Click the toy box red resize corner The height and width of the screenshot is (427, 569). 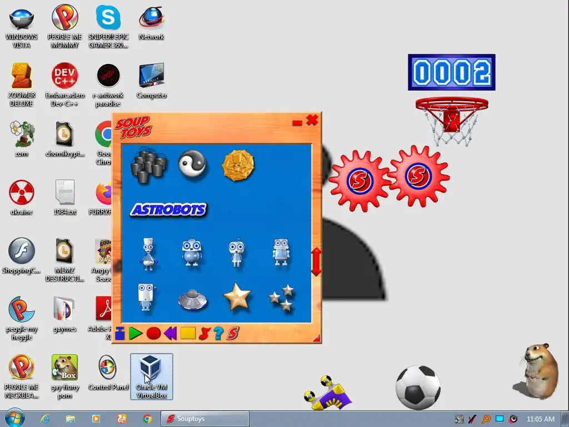(x=316, y=338)
